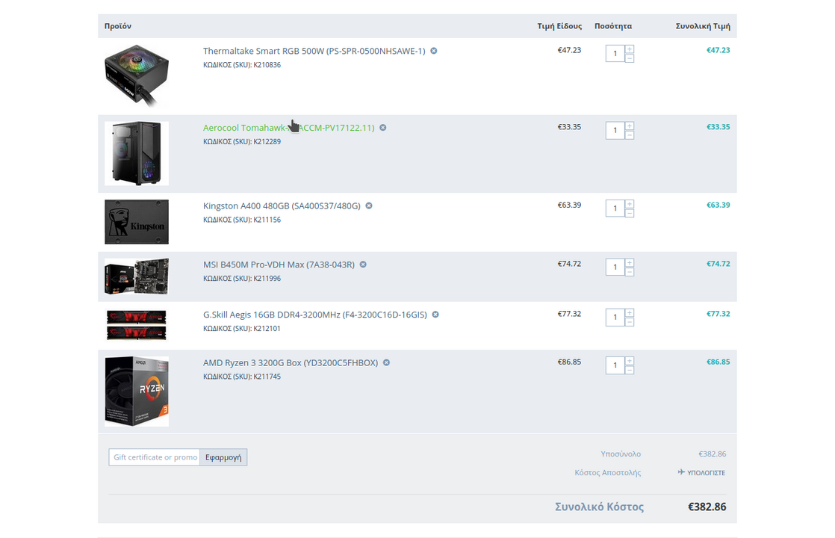Select SKU text K210836
The image size is (835, 538).
[x=267, y=65]
